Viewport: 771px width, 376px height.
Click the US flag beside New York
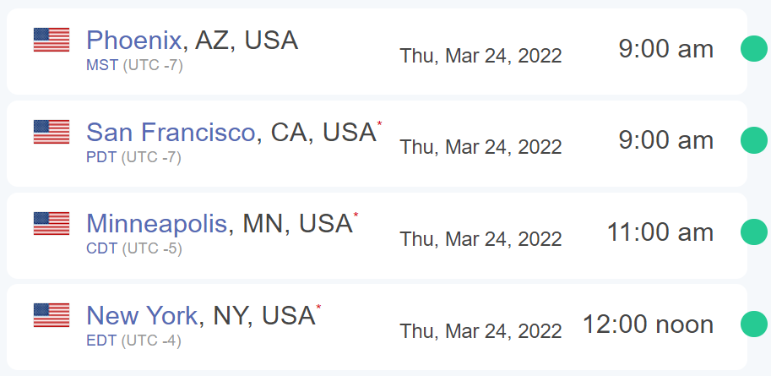pyautogui.click(x=52, y=315)
